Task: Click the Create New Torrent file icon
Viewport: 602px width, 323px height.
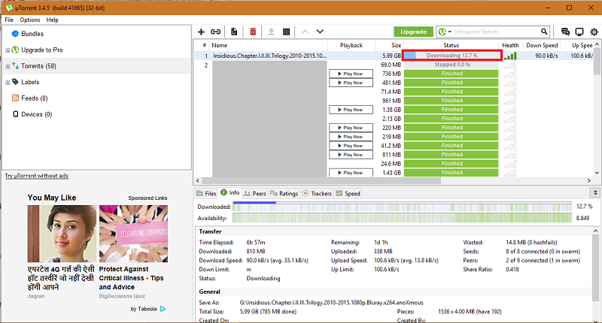Action: tap(234, 32)
